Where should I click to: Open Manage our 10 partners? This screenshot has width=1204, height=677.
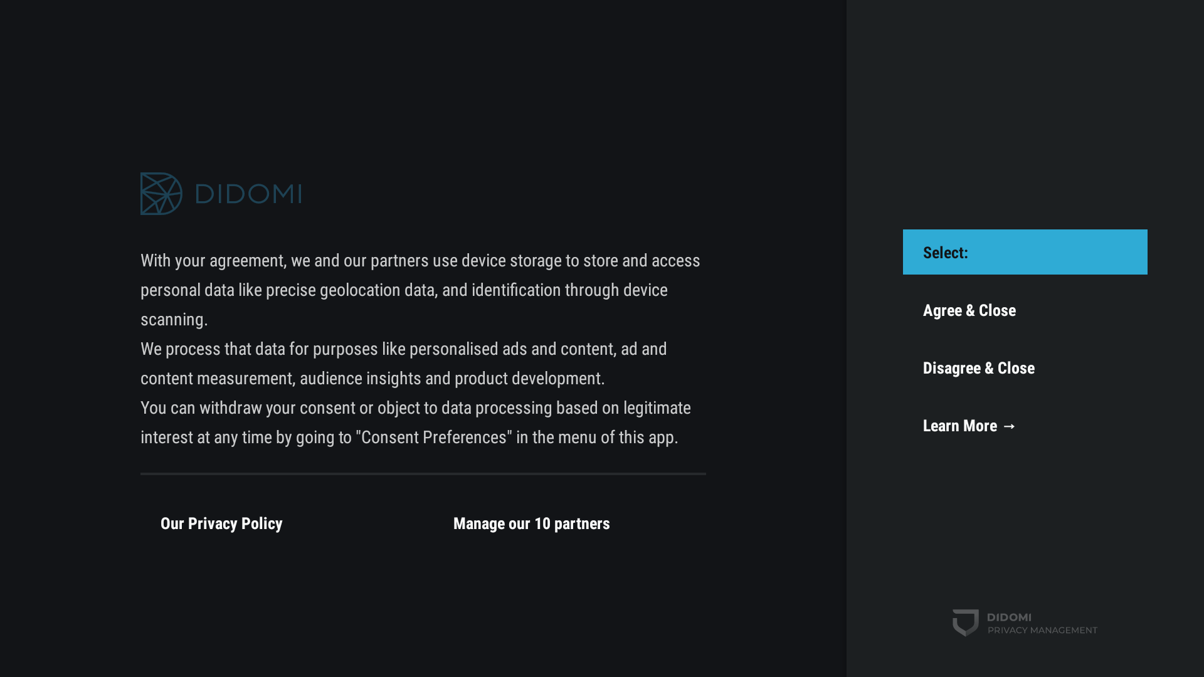coord(531,523)
